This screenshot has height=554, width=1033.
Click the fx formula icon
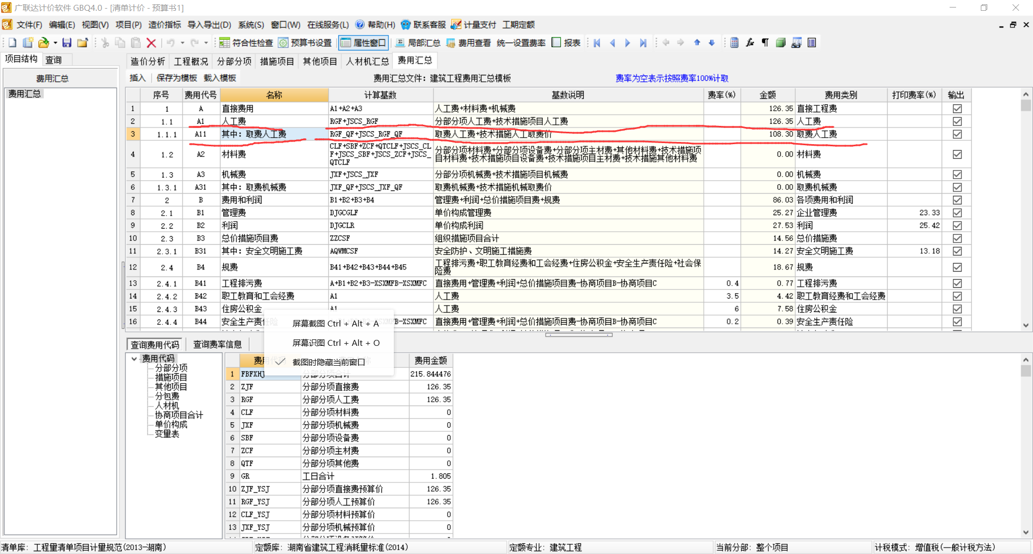click(750, 42)
